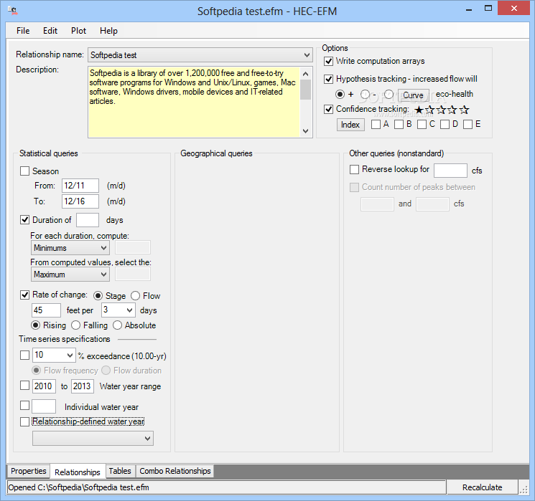The width and height of the screenshot is (535, 501).
Task: Check Relationship-defined water year
Action: coord(24,421)
